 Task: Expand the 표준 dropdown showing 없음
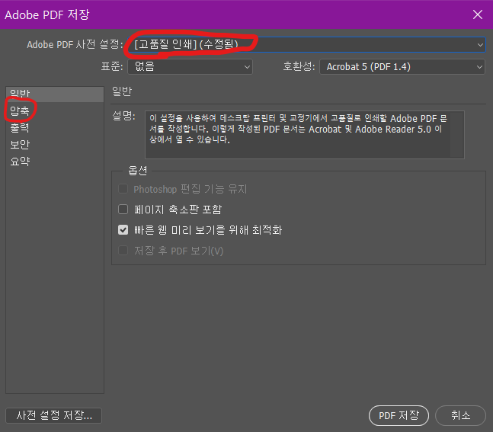190,66
